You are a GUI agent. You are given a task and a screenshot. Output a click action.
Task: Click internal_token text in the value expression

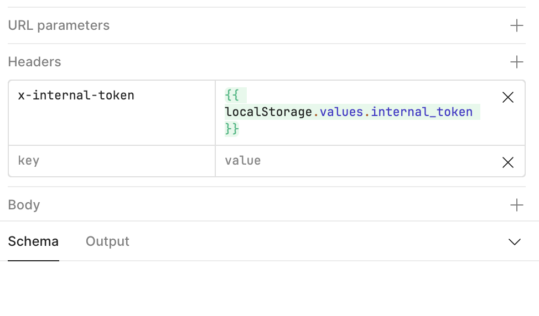[422, 112]
